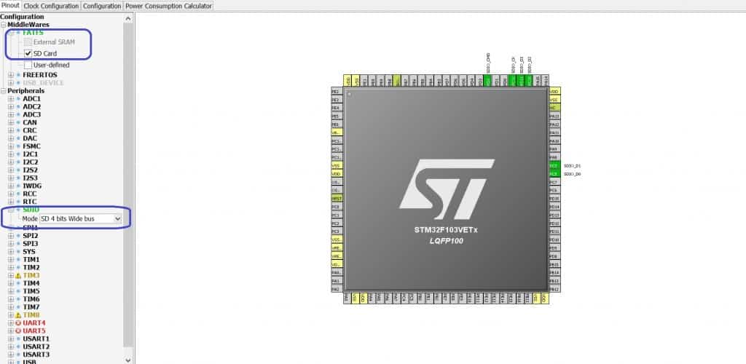Image resolution: width=746 pixels, height=364 pixels.
Task: Expand the ADC1 peripheral node
Action: point(10,98)
